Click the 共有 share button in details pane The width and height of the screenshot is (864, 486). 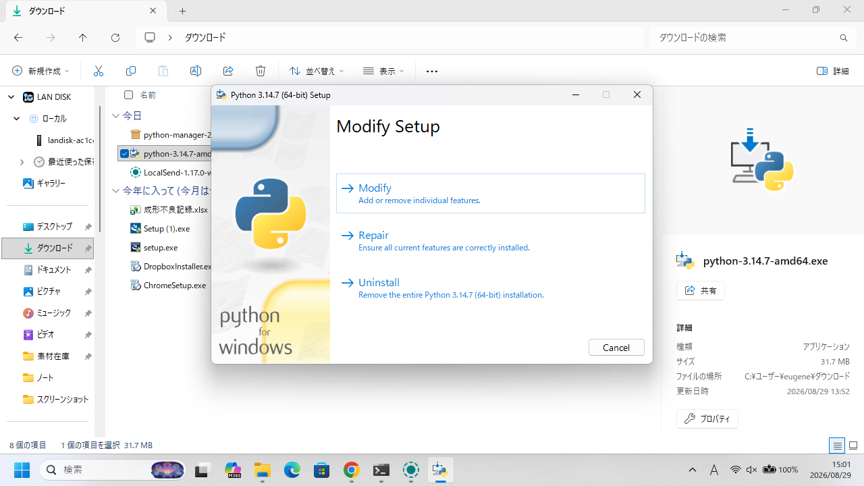point(701,290)
